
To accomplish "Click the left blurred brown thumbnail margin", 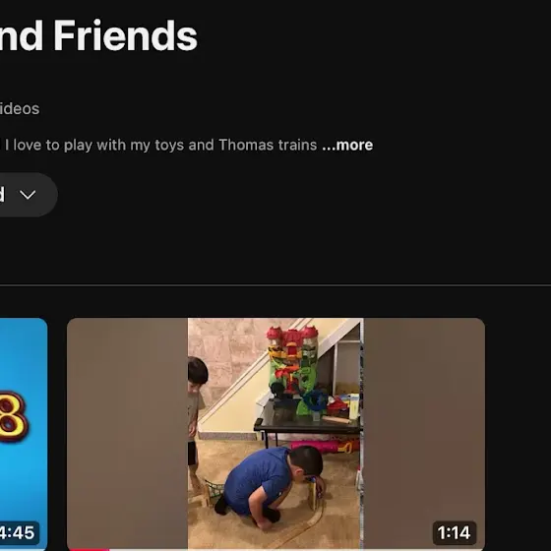I will tap(127, 434).
